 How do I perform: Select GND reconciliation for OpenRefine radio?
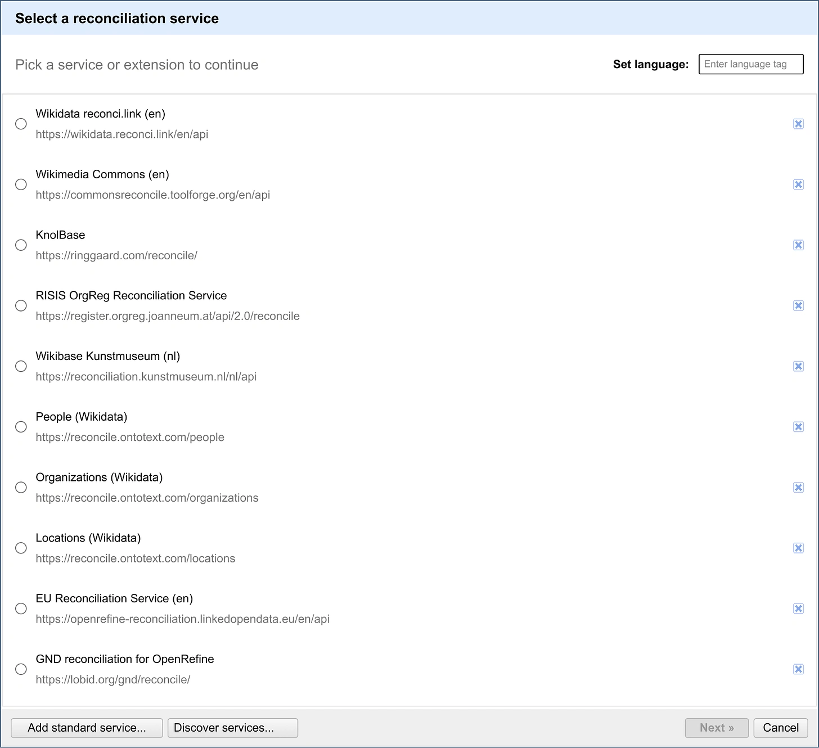(21, 669)
